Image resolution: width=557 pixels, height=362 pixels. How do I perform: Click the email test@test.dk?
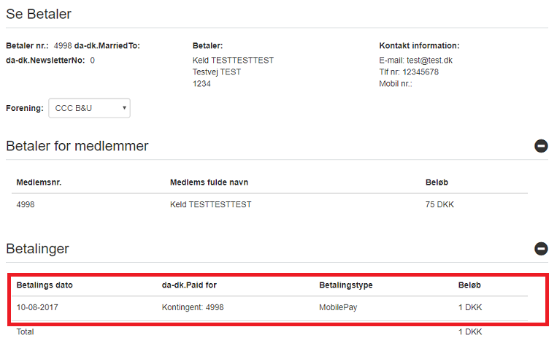tap(437, 60)
